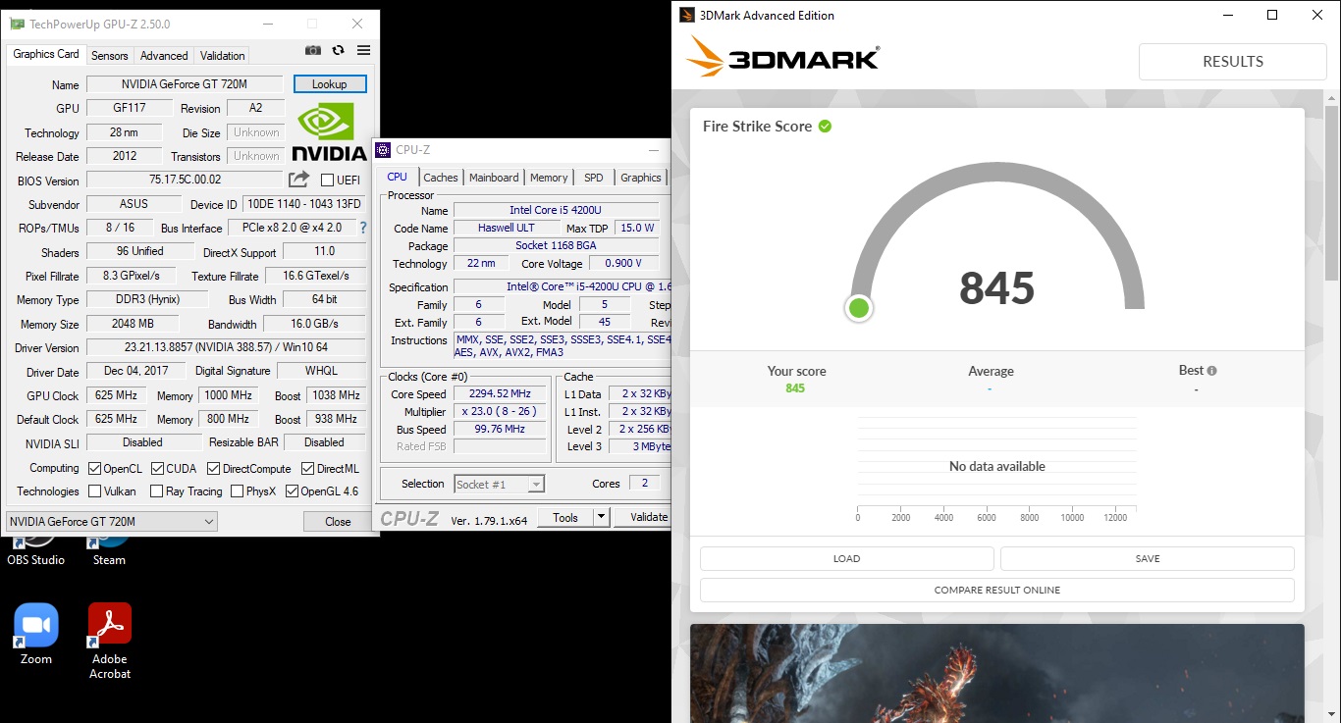Switch to the SPD tab in CPU-Z

point(594,178)
